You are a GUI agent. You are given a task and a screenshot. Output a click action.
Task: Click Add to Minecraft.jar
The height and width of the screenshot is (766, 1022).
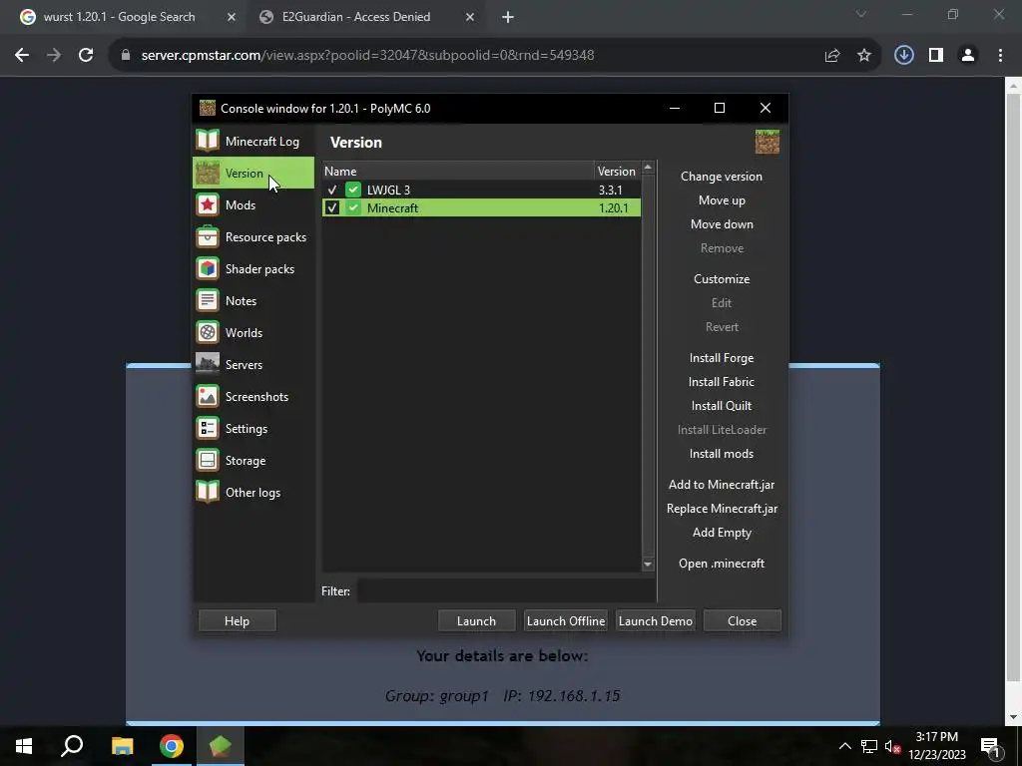pos(722,485)
